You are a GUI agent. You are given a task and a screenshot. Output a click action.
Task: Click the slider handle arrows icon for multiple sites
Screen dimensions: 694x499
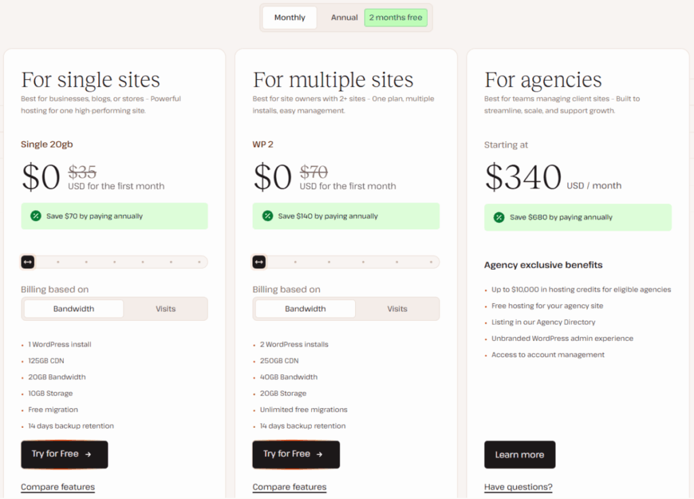click(x=259, y=262)
